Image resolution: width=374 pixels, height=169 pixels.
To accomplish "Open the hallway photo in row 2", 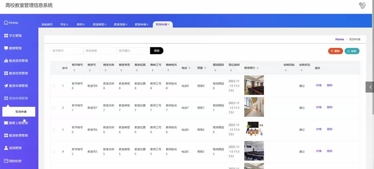I will click(254, 107).
